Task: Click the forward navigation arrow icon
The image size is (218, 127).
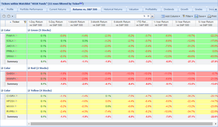Action: tap(9, 16)
